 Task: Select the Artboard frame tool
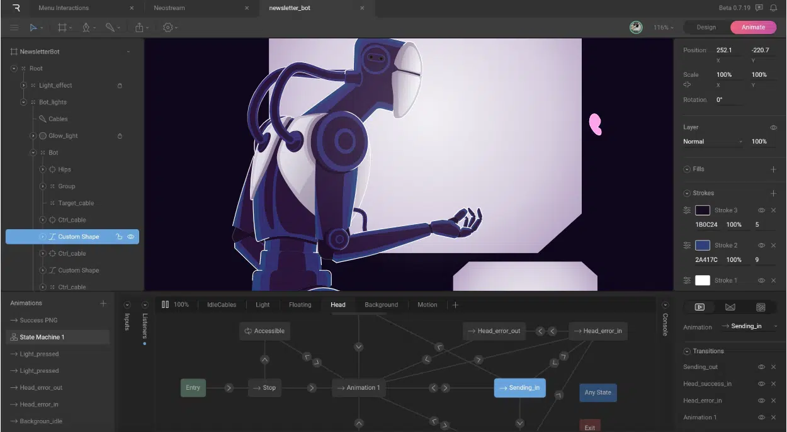[x=62, y=28]
